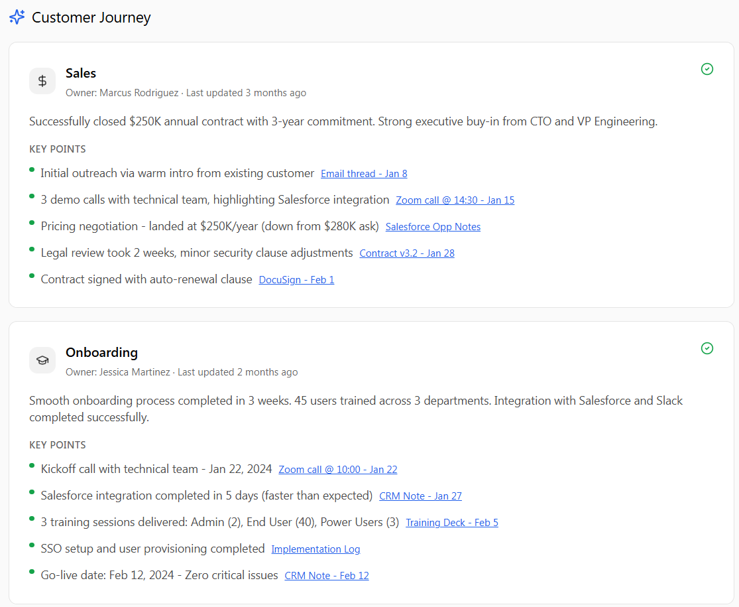Click the Customer Journey page heading
Viewport: 739px width, 607px height.
click(91, 18)
